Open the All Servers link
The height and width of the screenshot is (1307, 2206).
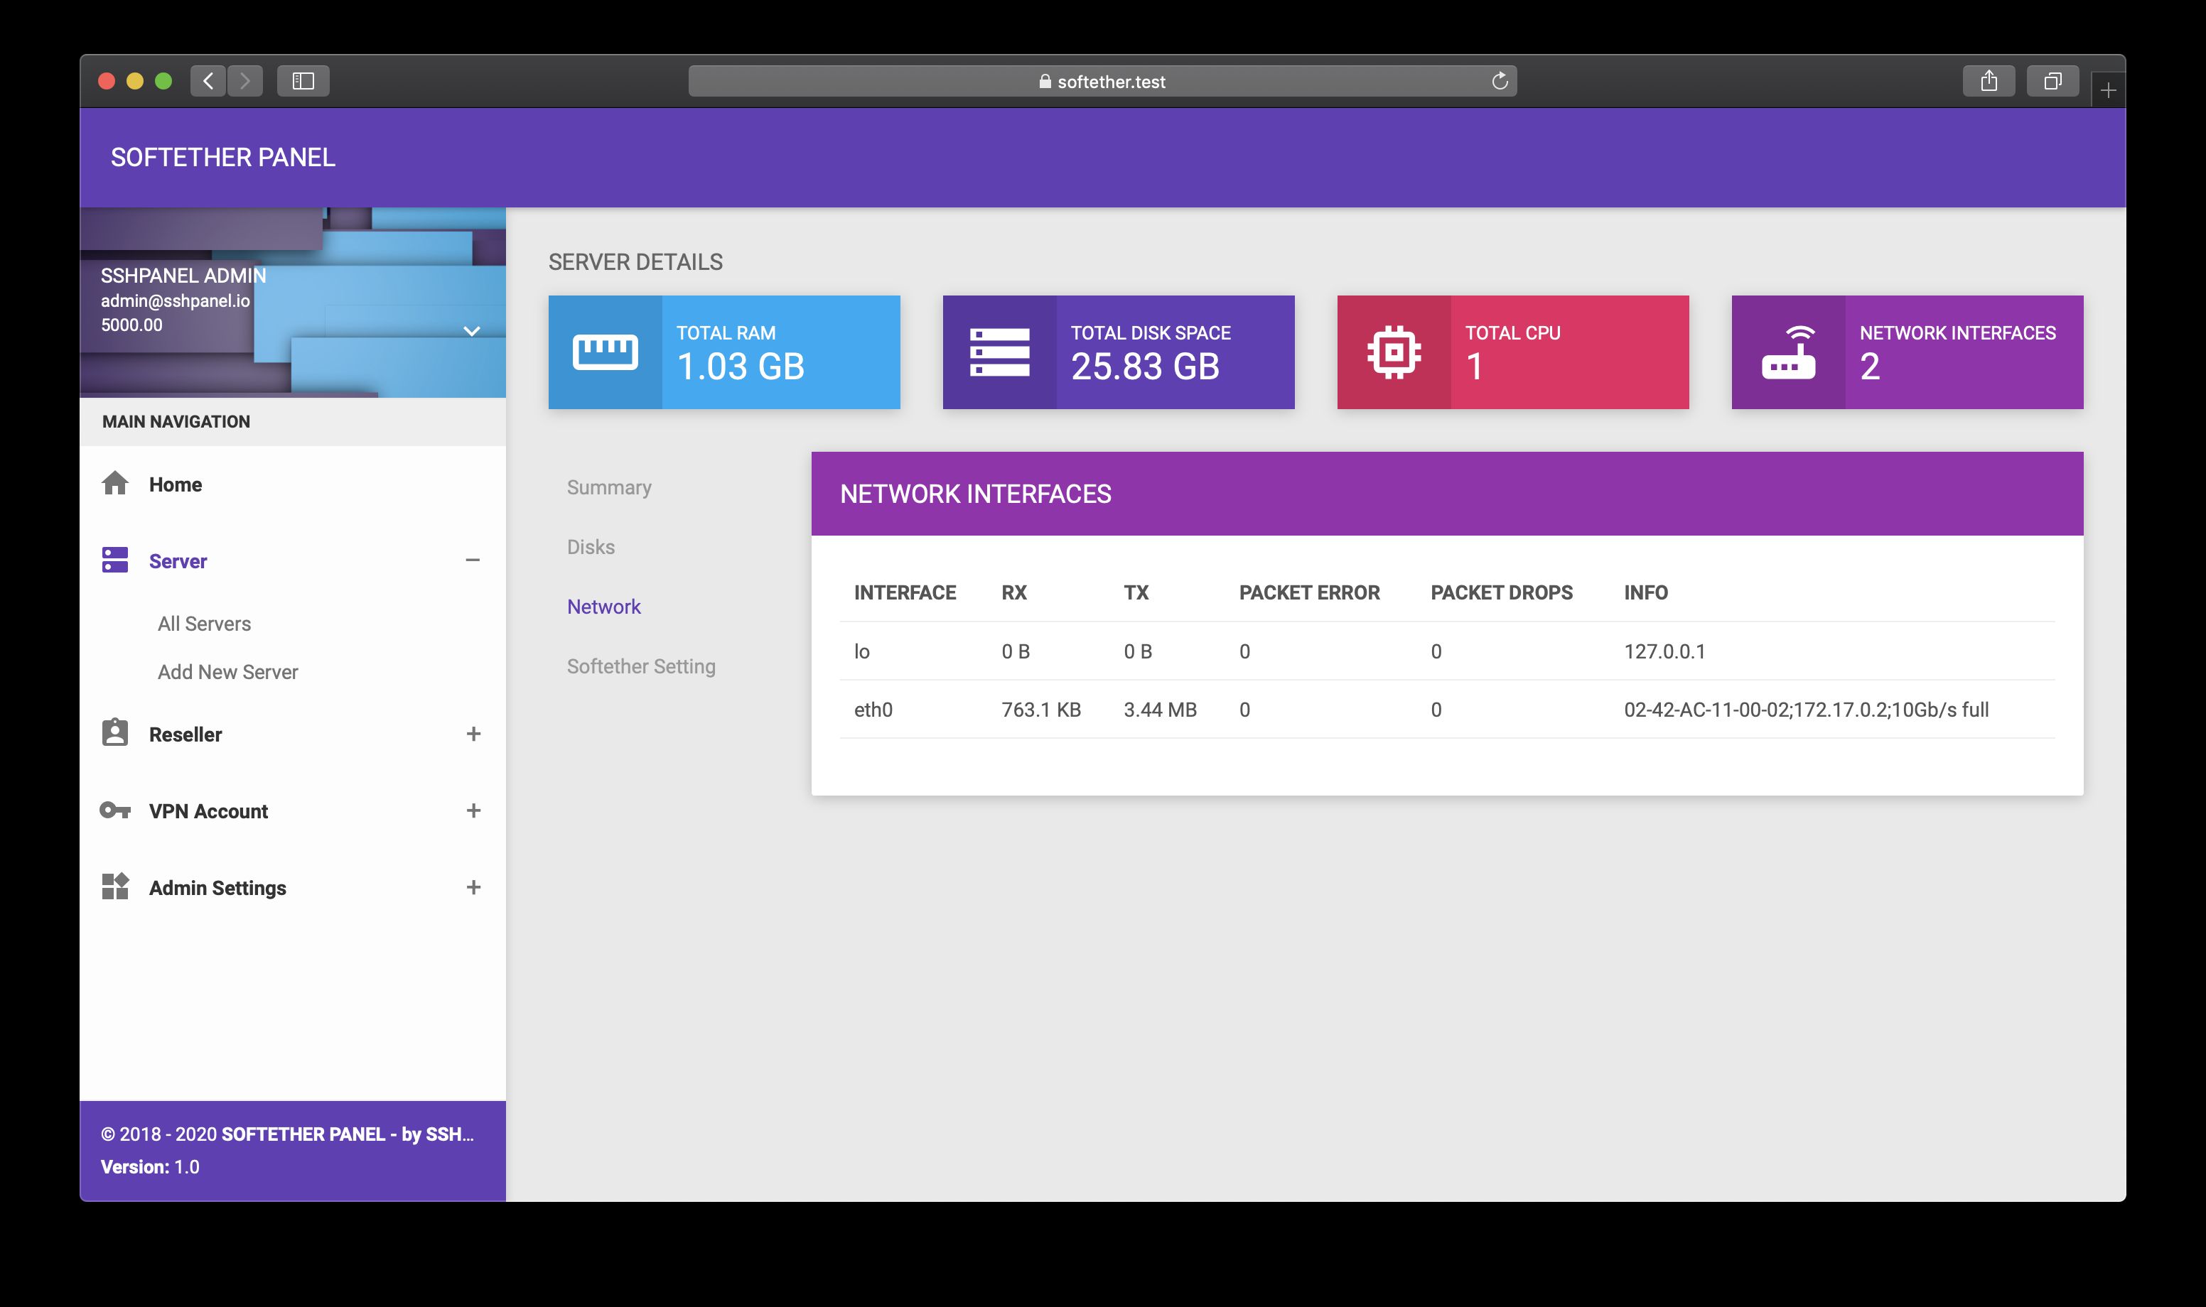point(203,624)
